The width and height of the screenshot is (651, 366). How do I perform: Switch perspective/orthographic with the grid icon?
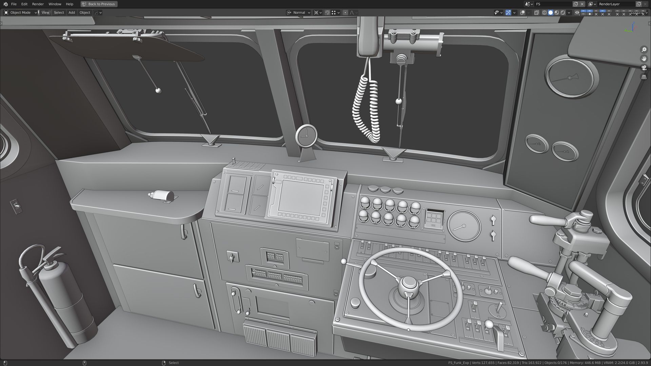pyautogui.click(x=644, y=77)
